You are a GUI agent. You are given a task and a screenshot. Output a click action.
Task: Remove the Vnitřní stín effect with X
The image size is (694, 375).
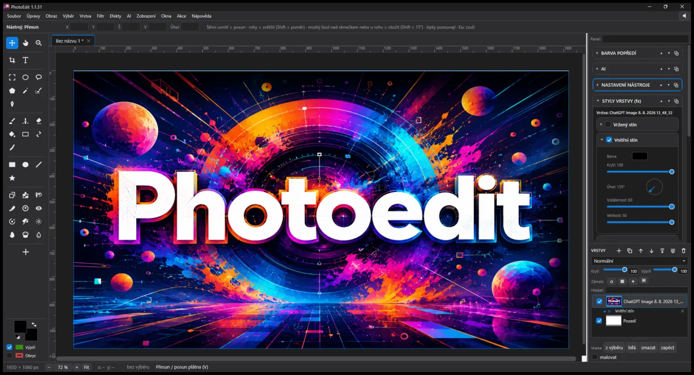point(683,311)
